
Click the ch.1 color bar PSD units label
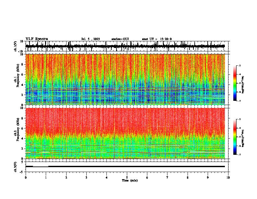click(243, 85)
